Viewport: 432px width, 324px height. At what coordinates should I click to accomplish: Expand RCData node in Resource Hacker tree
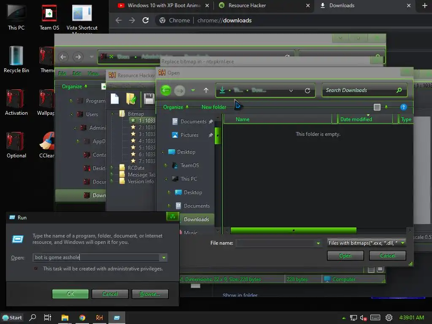112,167
